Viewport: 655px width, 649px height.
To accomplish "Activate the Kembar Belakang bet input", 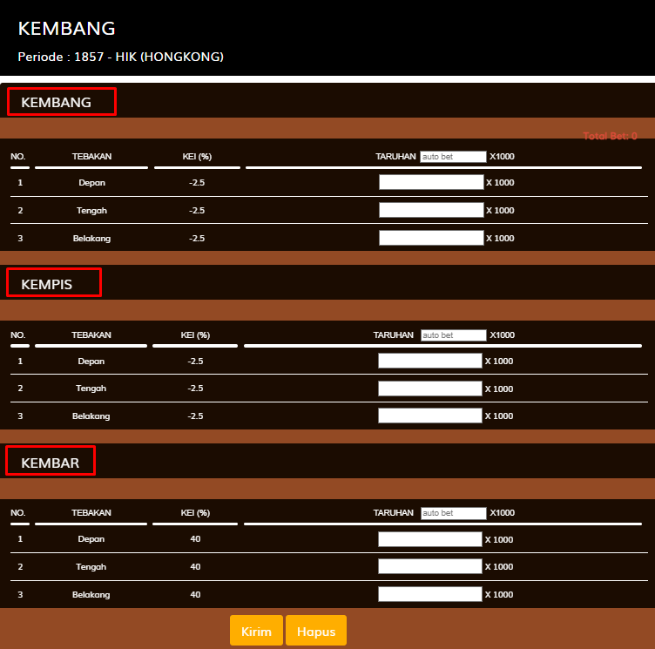I will pos(430,594).
